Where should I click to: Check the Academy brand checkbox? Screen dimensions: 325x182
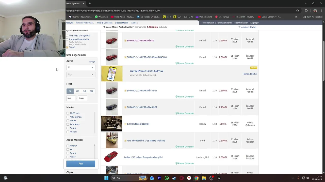(x=68, y=124)
